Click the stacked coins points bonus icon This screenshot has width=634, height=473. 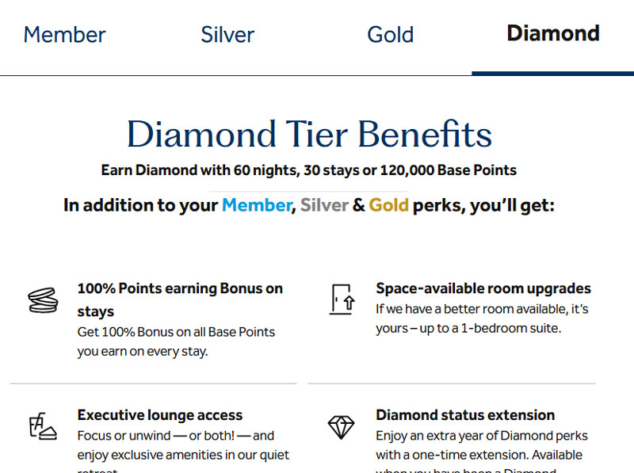tap(43, 299)
